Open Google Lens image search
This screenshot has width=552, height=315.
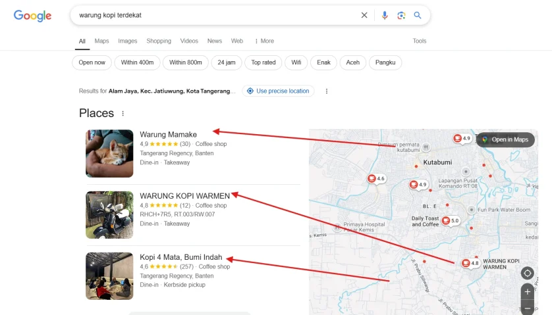401,15
